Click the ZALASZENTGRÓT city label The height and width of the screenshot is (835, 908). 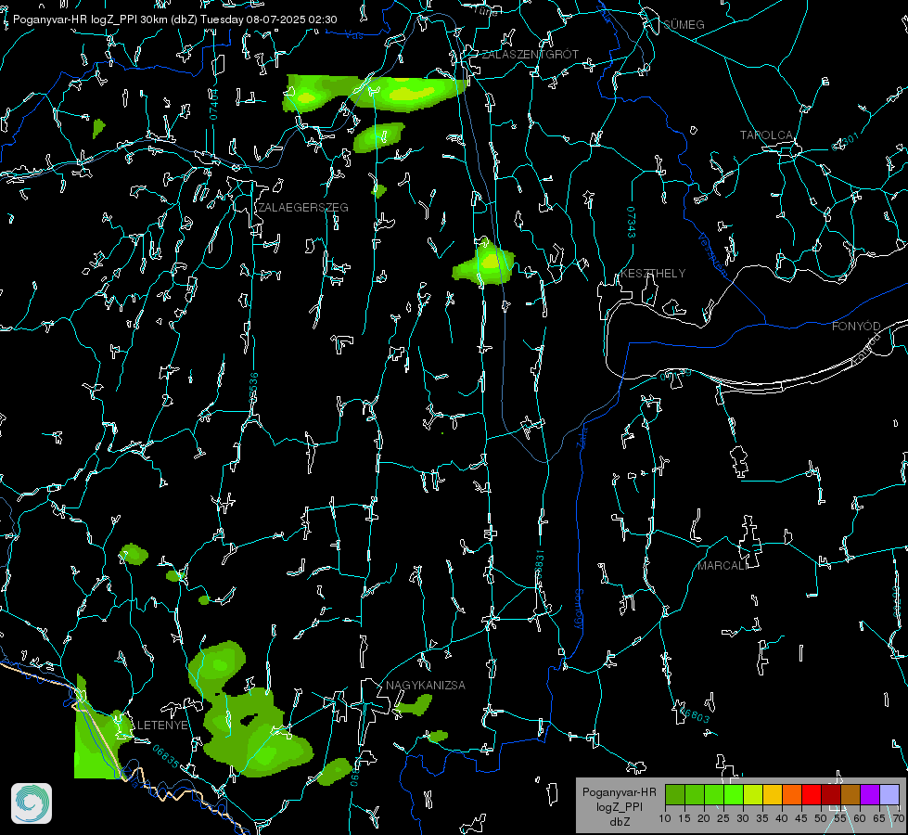point(531,55)
